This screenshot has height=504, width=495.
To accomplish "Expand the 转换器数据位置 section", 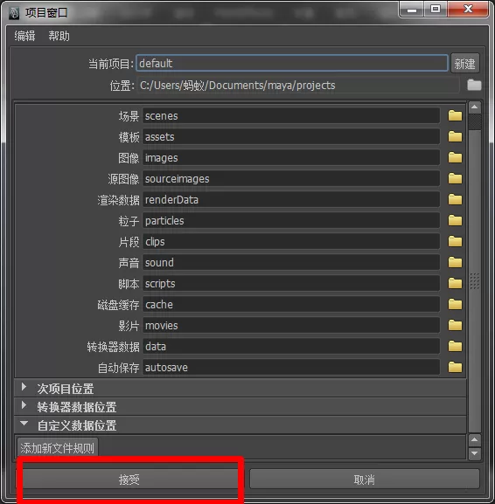I will (24, 405).
